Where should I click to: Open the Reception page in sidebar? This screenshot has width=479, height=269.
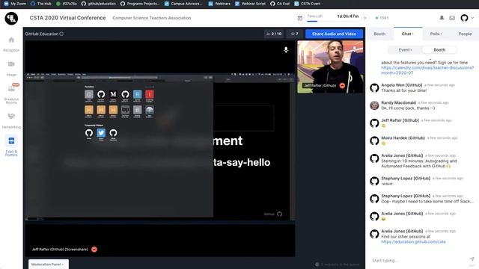pos(11,44)
